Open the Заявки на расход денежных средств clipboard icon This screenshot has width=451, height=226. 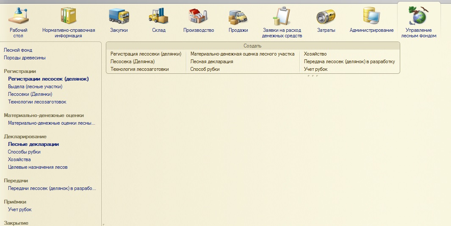[x=282, y=16]
